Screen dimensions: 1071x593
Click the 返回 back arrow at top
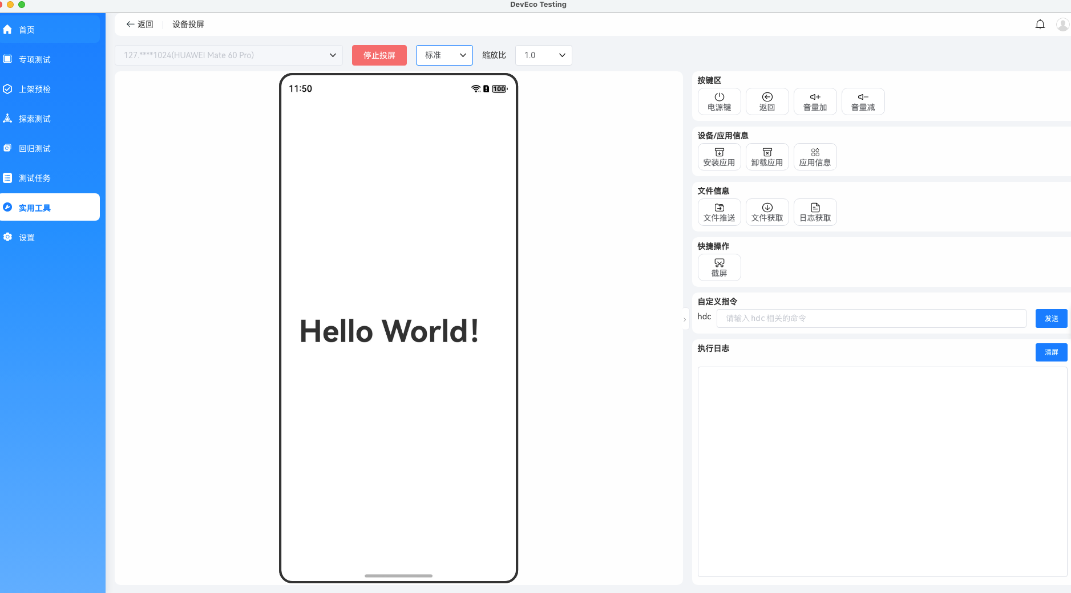click(x=140, y=25)
